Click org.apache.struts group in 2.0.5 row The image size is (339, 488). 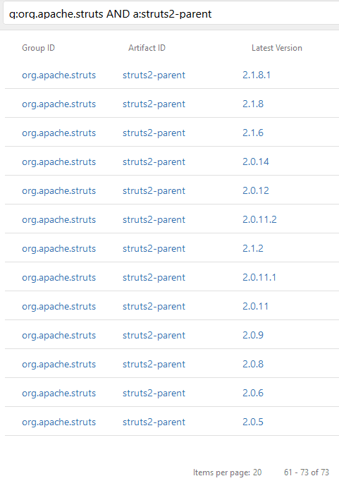click(x=58, y=422)
